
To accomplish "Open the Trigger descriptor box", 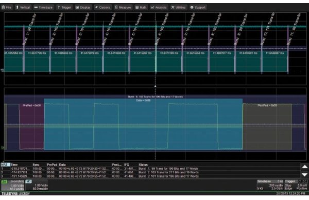I will click(296, 185).
